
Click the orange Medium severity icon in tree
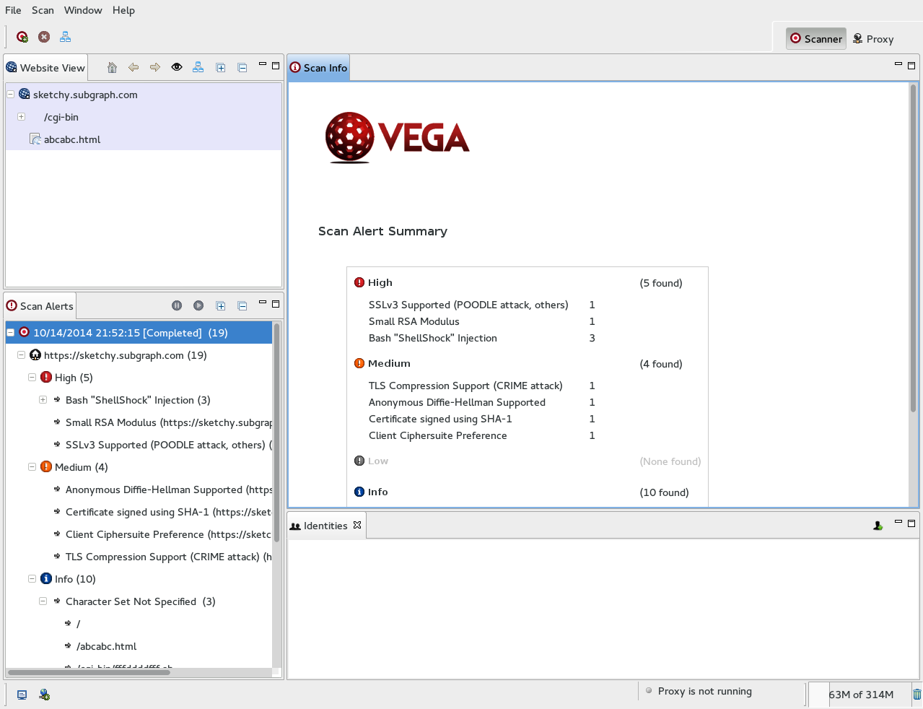[46, 466]
